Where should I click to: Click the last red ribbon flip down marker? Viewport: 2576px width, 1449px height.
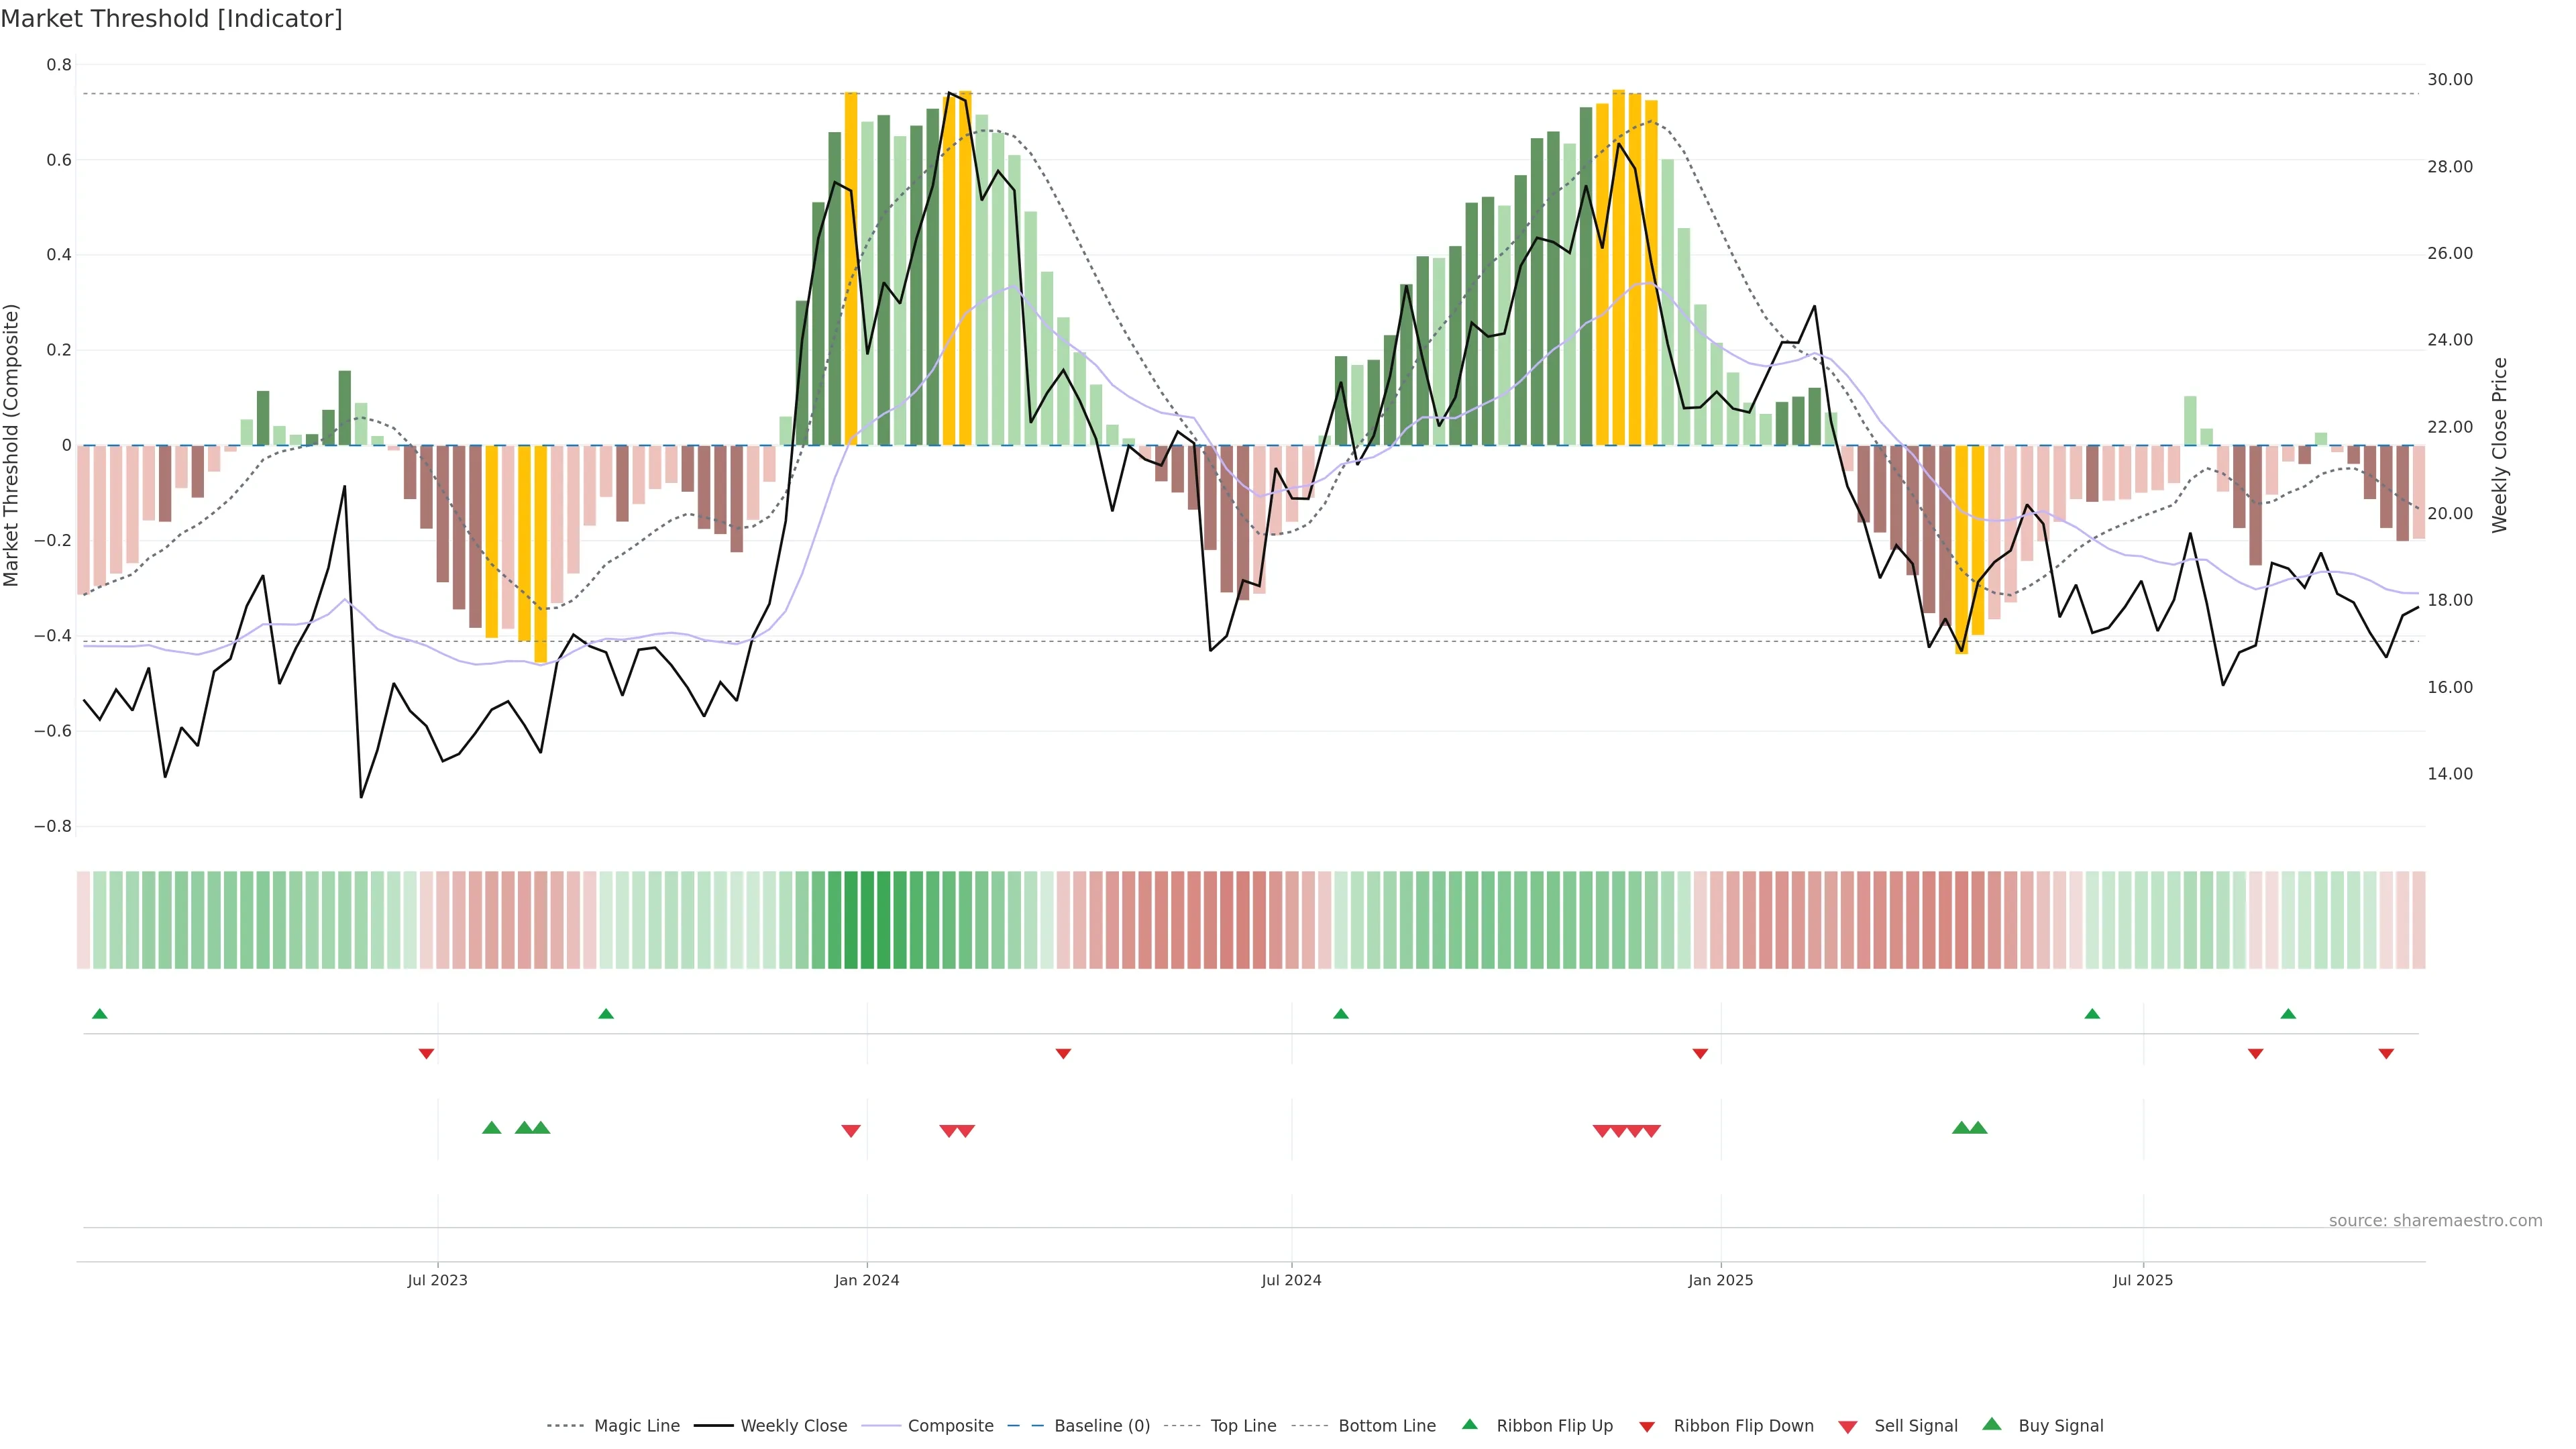click(2386, 1054)
